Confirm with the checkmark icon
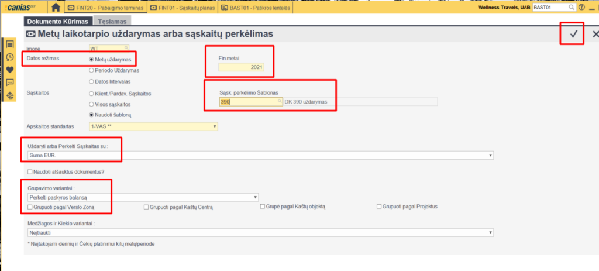599x271 pixels. click(573, 35)
